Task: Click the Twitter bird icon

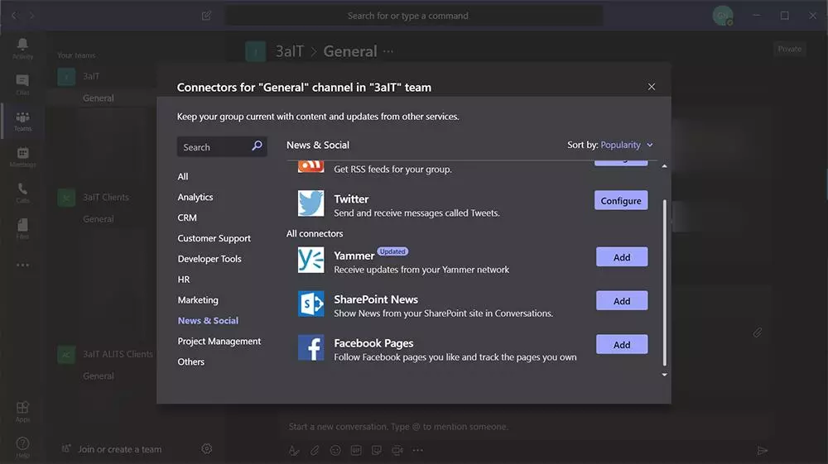Action: coord(311,203)
